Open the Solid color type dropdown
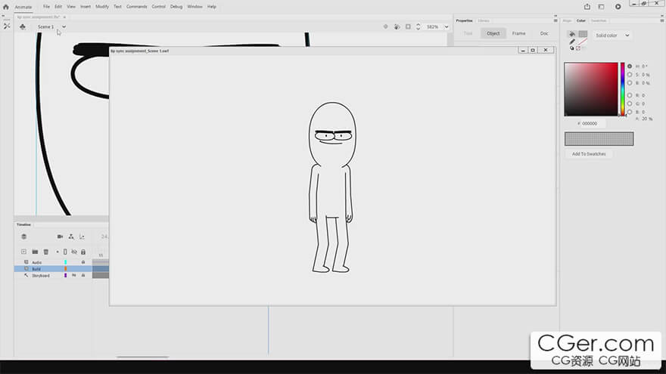The image size is (666, 374). click(x=612, y=36)
